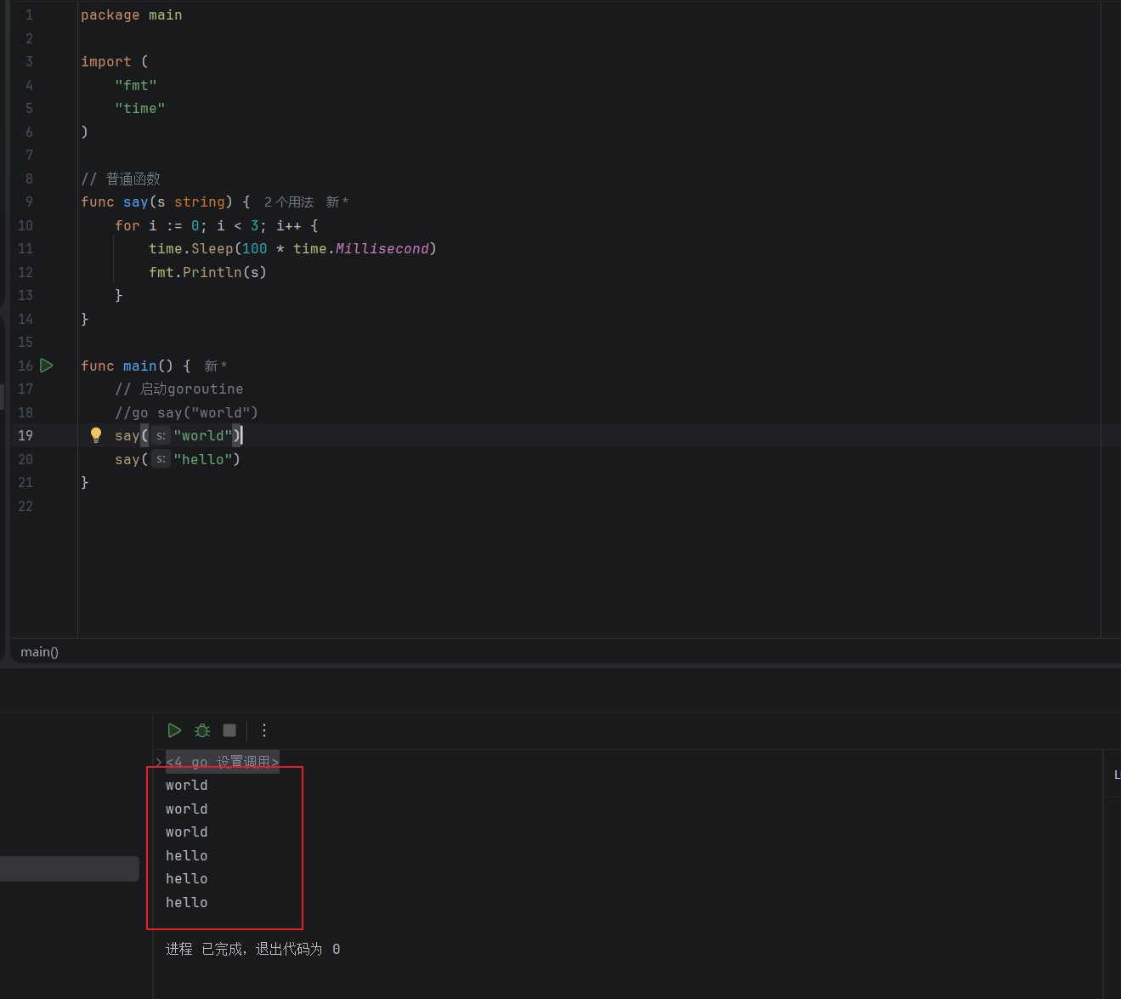Click the '新 *' hint beside func main
1121x999 pixels.
pos(216,366)
